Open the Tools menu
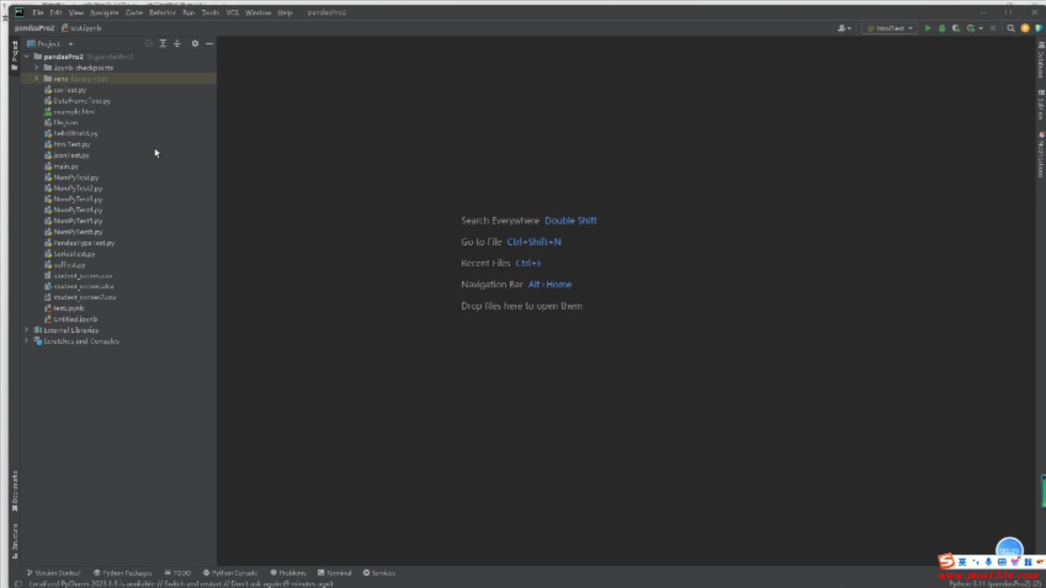1046x588 pixels. [210, 13]
